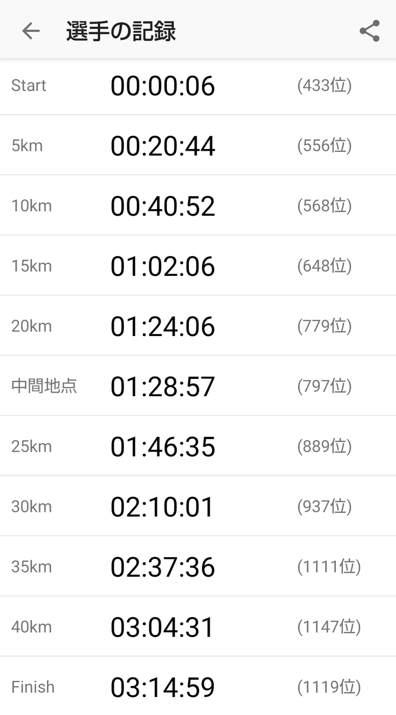
Task: Select the 35km time 02:37:36
Action: pyautogui.click(x=163, y=567)
